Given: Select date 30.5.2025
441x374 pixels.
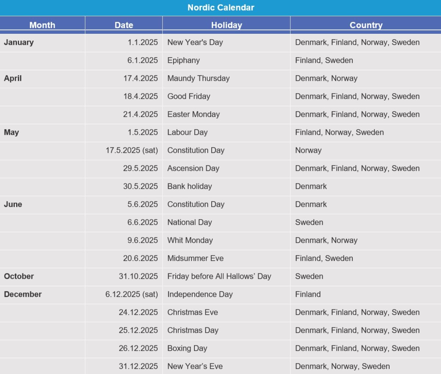Looking at the screenshot, I should (140, 186).
